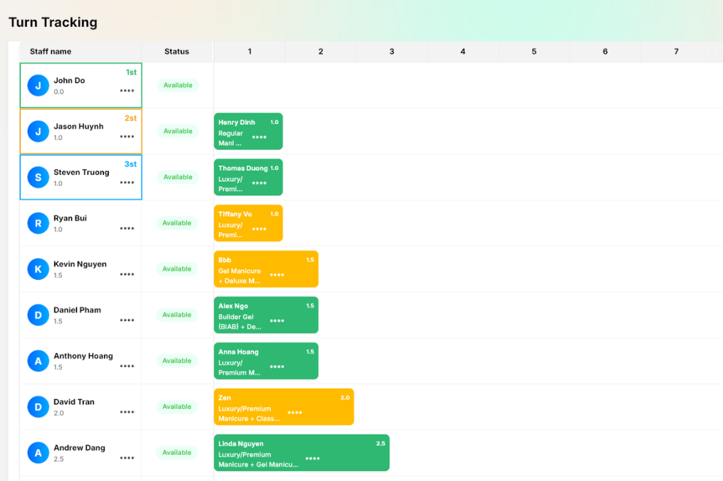Open David Tran's four-dot options menu
Screen dimensions: 723x481
[x=127, y=412]
